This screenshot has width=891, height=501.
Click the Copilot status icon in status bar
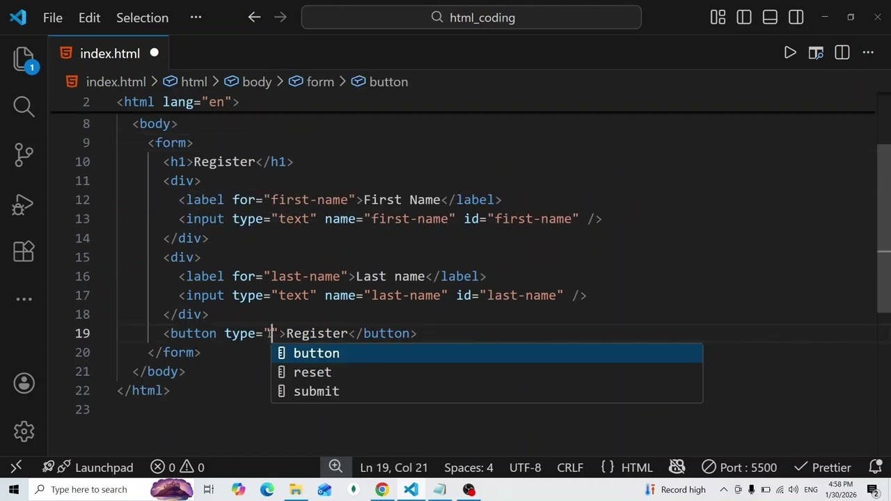[677, 467]
